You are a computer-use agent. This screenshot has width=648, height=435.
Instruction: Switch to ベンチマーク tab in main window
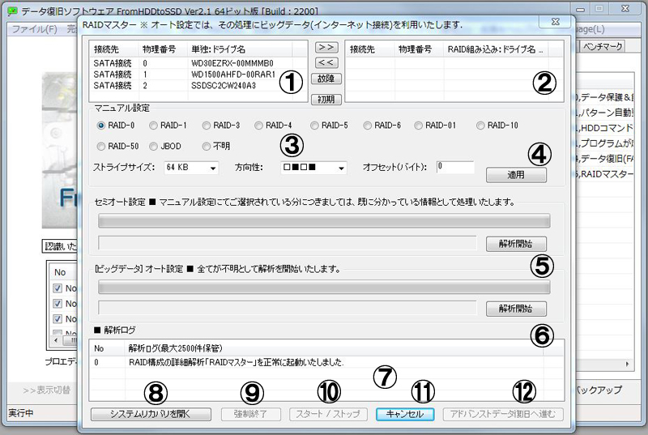click(603, 46)
